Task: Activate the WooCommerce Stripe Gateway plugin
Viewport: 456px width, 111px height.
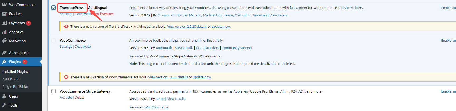Action: coord(66,97)
